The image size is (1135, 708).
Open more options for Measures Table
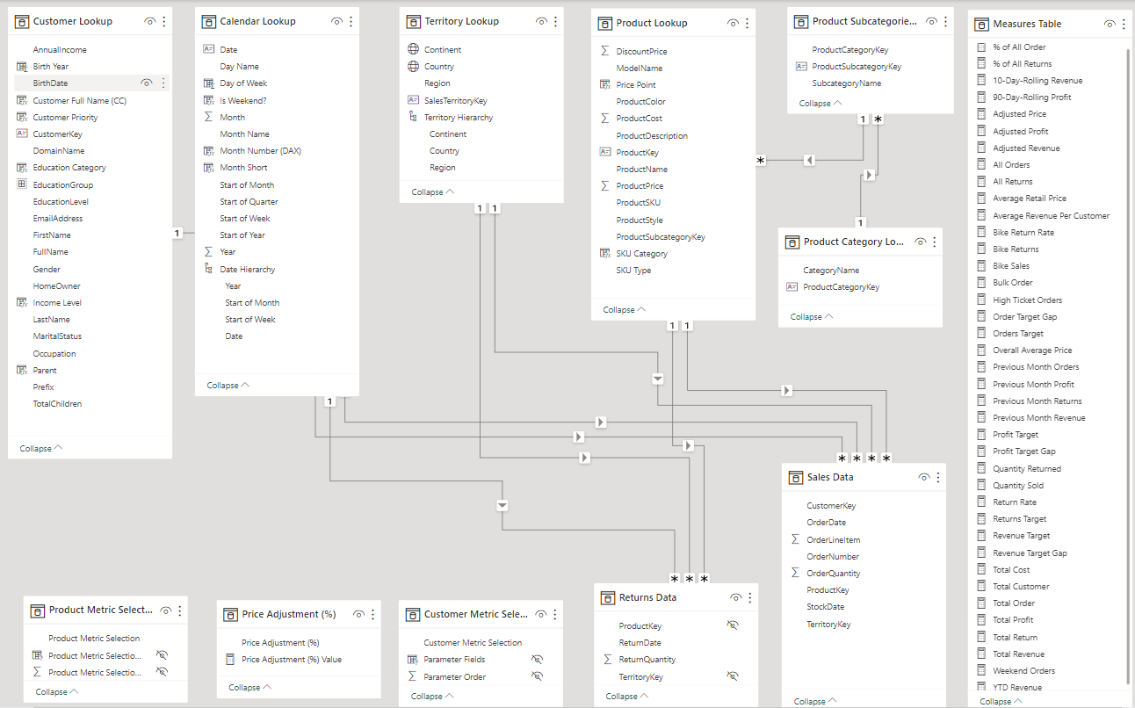1124,25
